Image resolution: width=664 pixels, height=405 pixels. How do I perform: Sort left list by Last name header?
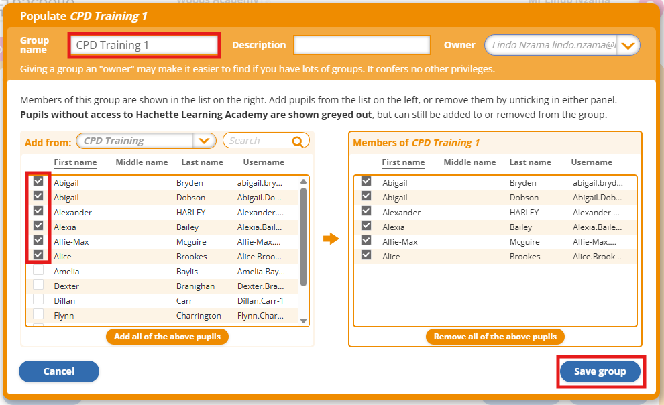coord(202,162)
